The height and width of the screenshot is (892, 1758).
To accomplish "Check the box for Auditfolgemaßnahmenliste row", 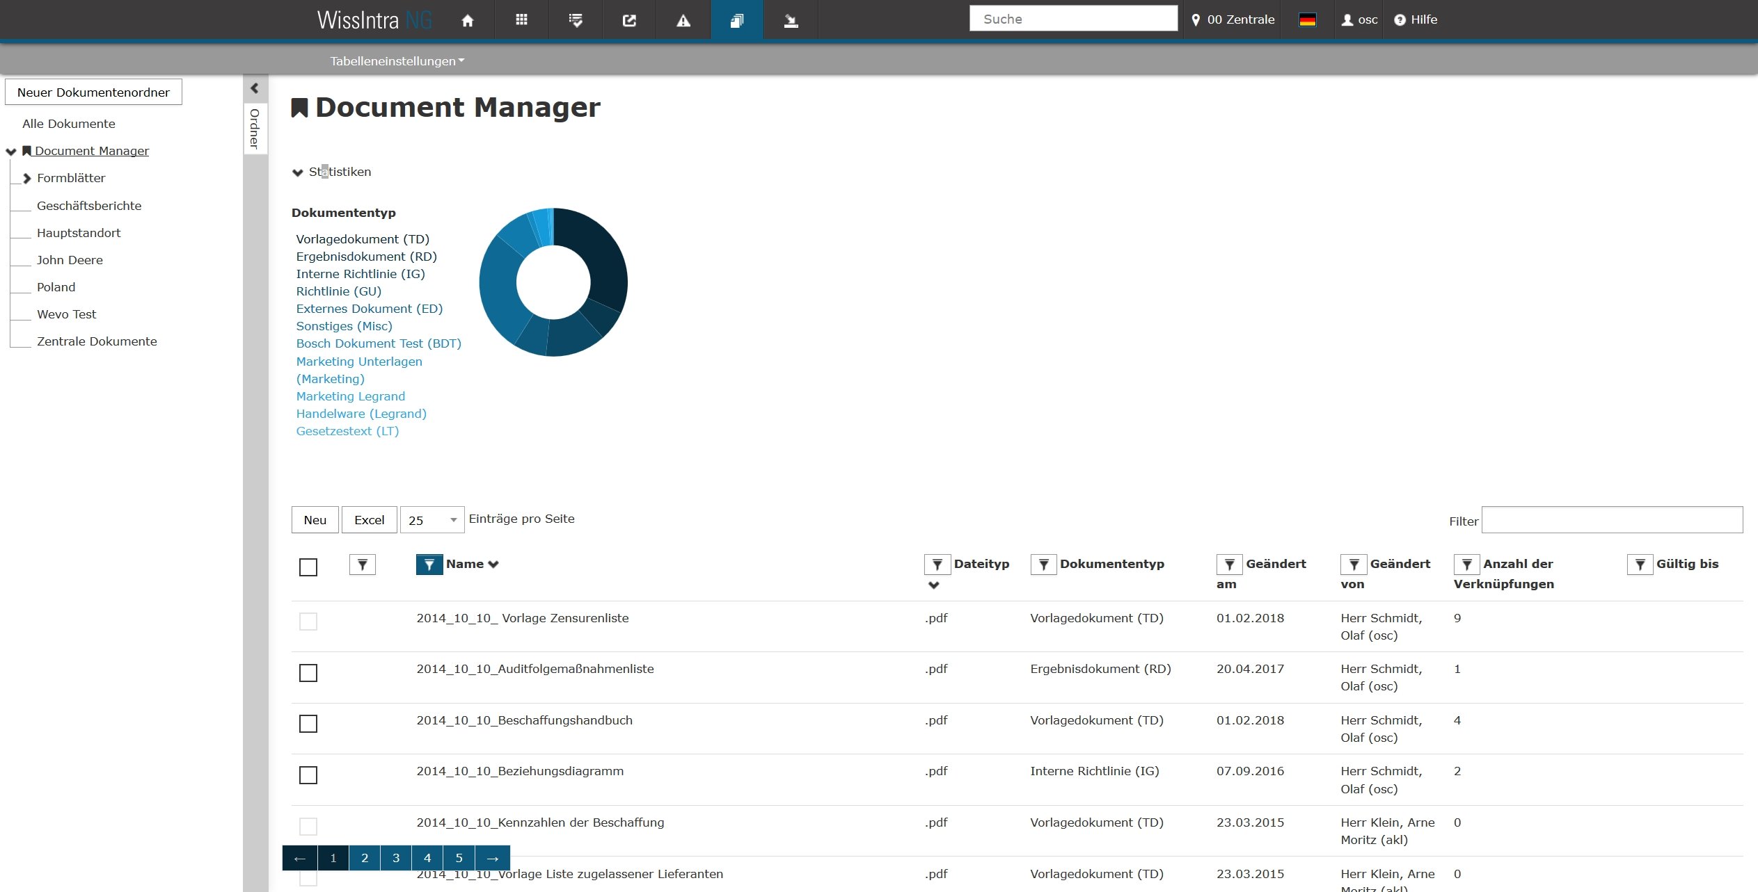I will tap(308, 673).
